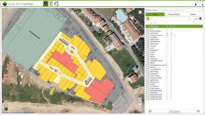Expand the TIEN21 network node
Viewport: 205px width, 115px height.
149,52
